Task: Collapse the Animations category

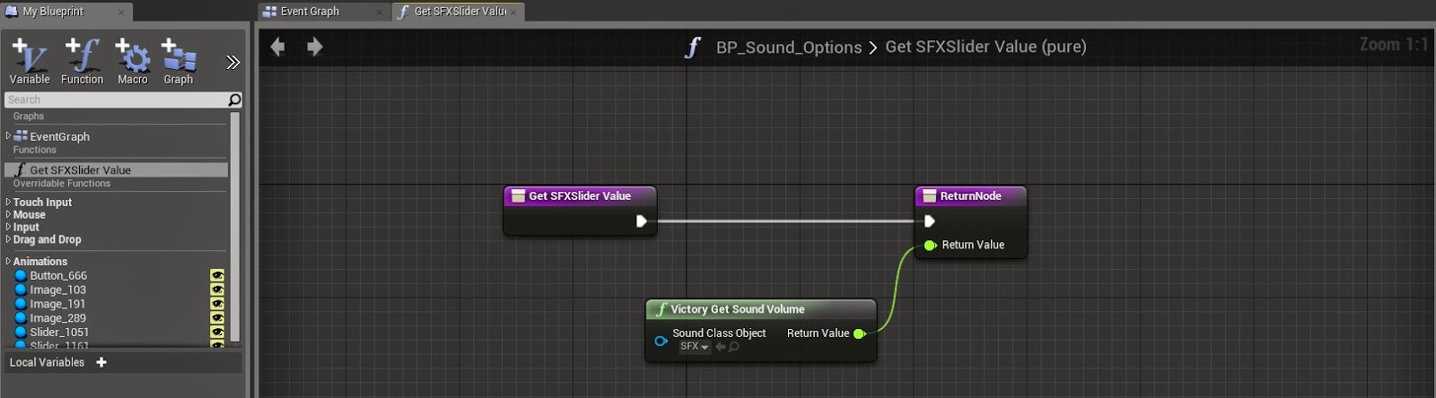Action: coord(8,262)
